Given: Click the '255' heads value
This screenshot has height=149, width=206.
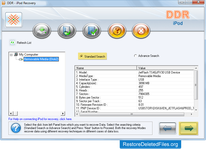Looking at the screenshot, I should [x=141, y=90].
